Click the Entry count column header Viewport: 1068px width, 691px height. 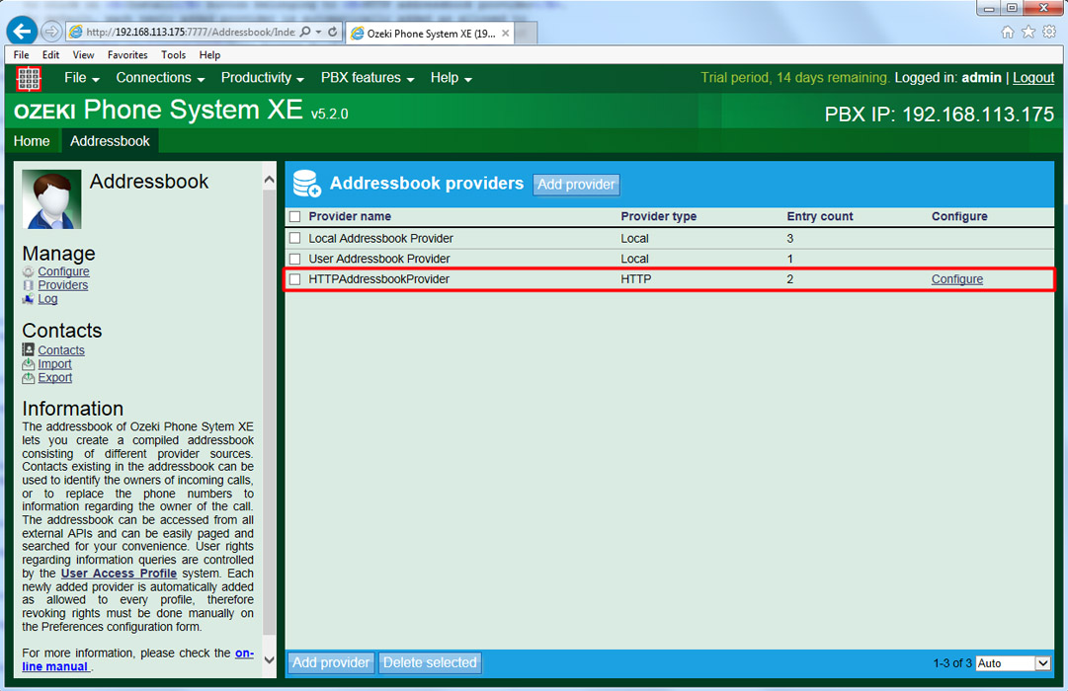[819, 216]
